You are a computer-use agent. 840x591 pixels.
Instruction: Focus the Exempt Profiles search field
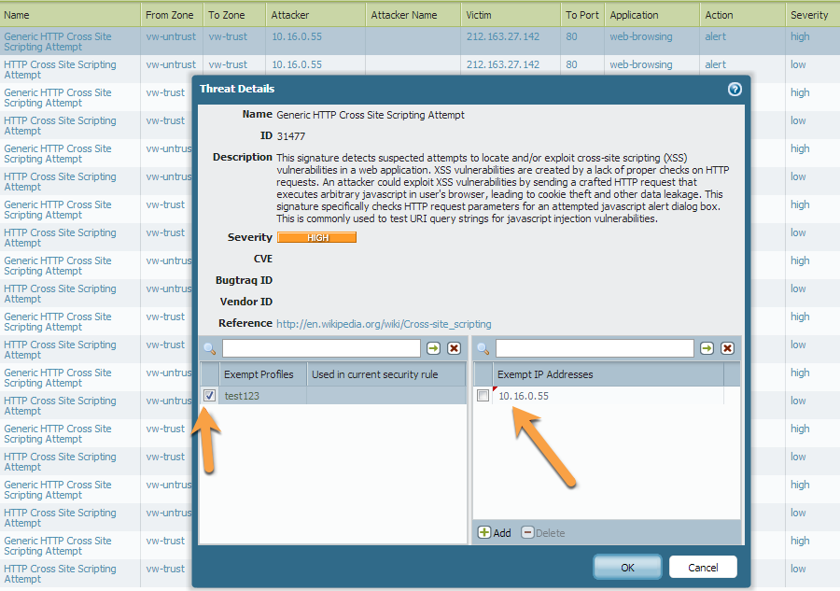(x=321, y=348)
